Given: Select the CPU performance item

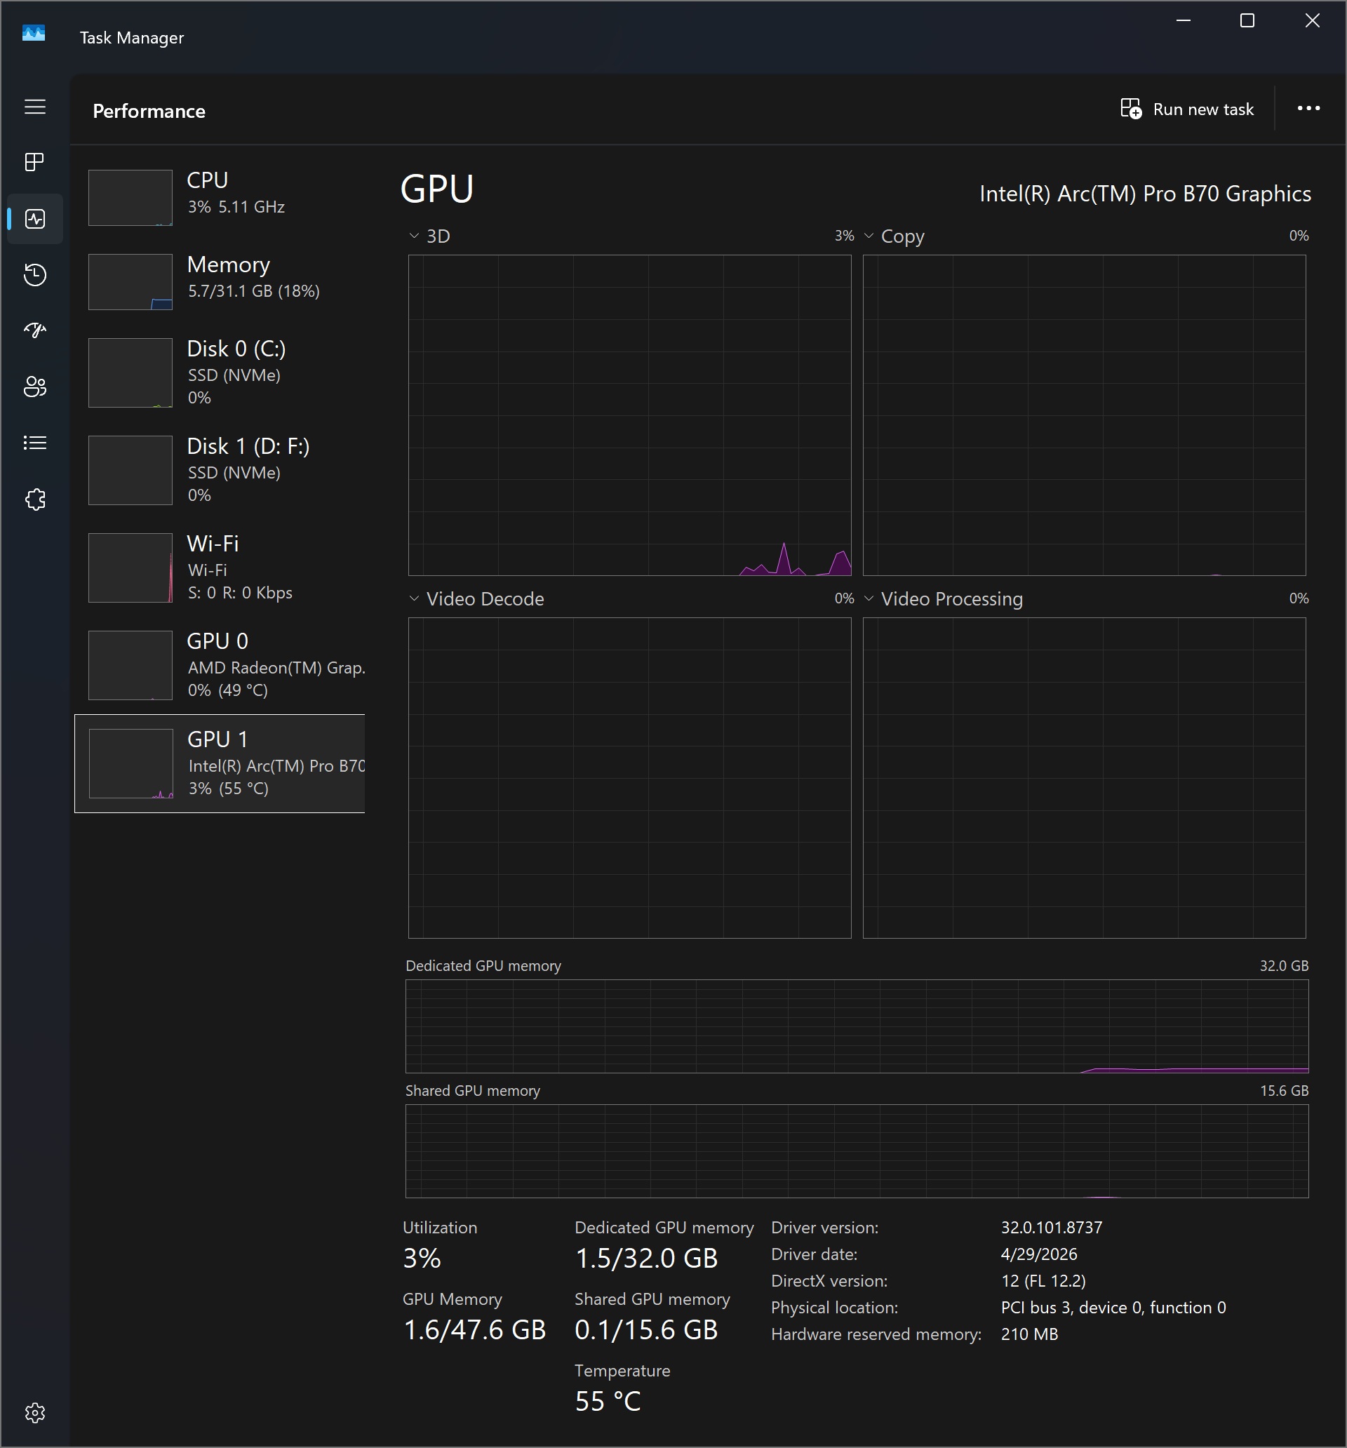Looking at the screenshot, I should (x=220, y=197).
